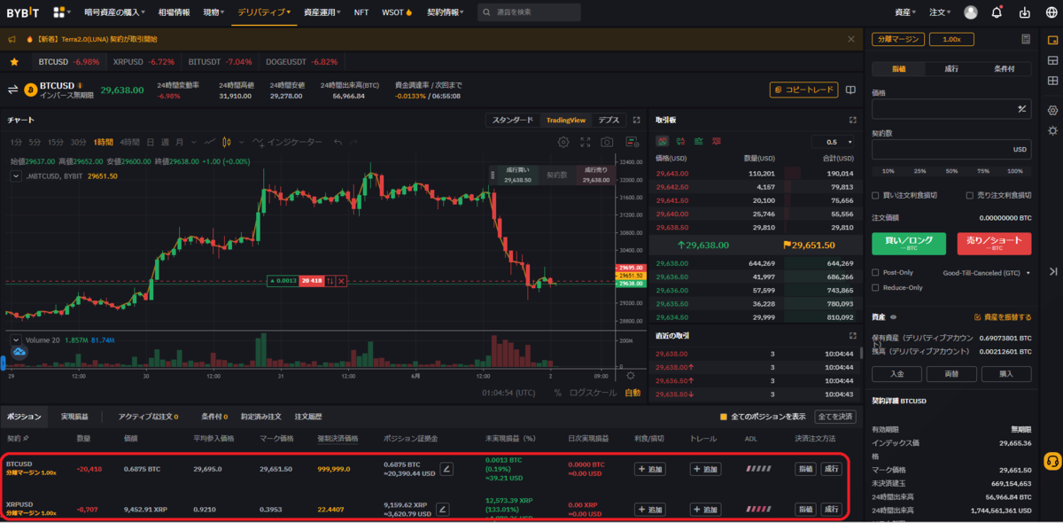1063x523 pixels.
Task: Open Good-Till-Canceled time-in-force dropdown
Action: [987, 273]
